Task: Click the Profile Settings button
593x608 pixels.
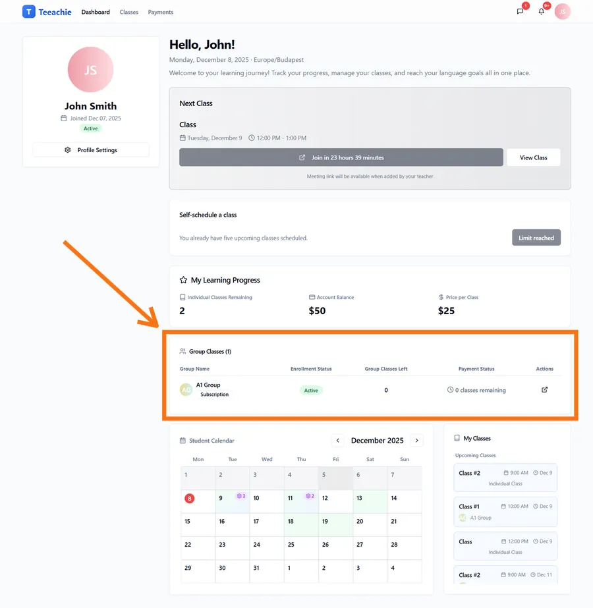Action: click(91, 150)
